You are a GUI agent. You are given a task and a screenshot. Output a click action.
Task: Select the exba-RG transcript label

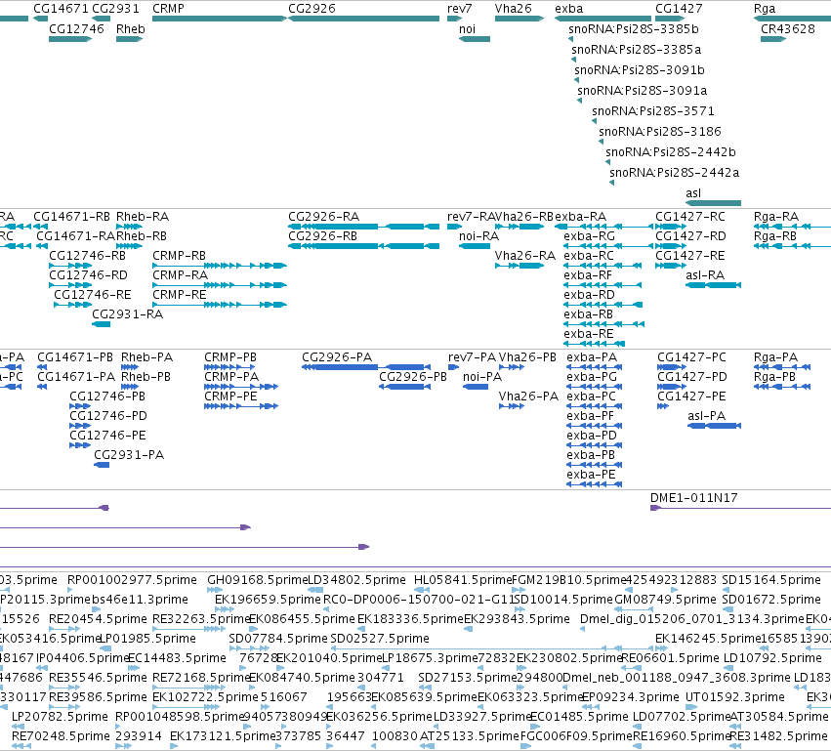click(x=590, y=235)
